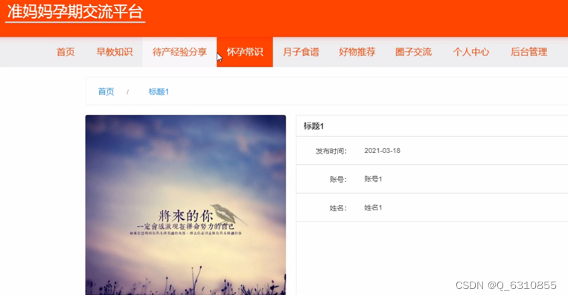This screenshot has height=298, width=568.
Task: Open 个人中心 in the nav bar
Action: [x=471, y=52]
